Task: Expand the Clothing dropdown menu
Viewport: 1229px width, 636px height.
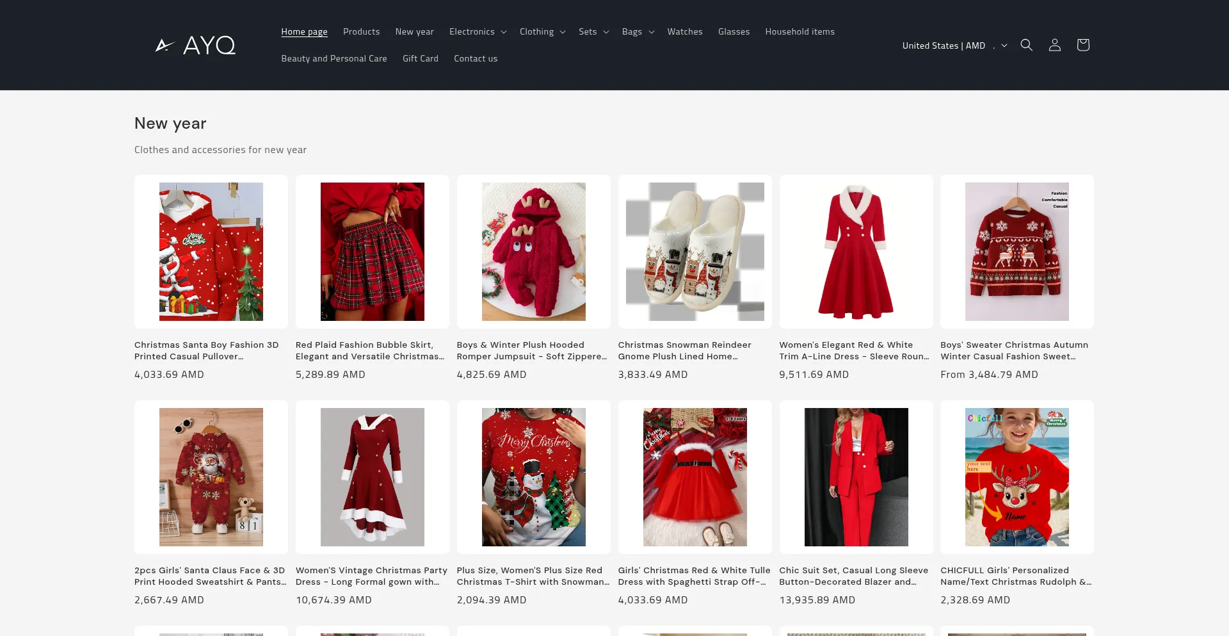Action: pyautogui.click(x=542, y=32)
